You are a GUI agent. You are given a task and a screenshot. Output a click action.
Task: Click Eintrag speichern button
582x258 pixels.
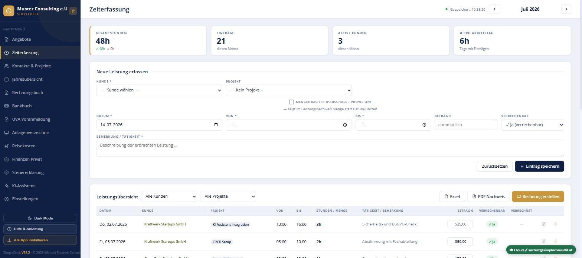[539, 166]
